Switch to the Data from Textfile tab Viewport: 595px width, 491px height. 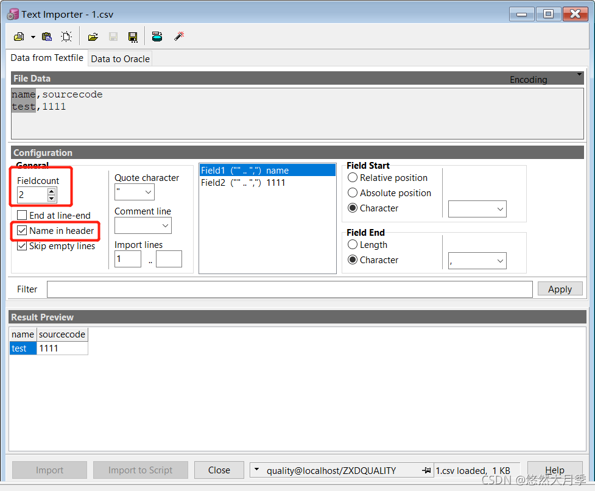(x=47, y=58)
